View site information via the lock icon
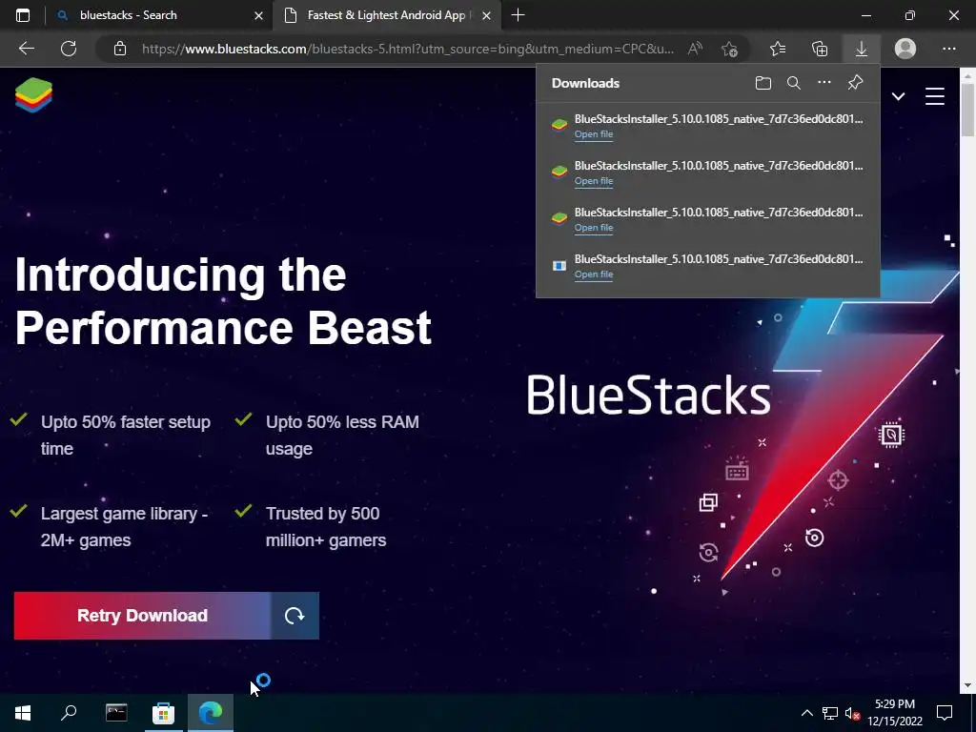 click(120, 49)
